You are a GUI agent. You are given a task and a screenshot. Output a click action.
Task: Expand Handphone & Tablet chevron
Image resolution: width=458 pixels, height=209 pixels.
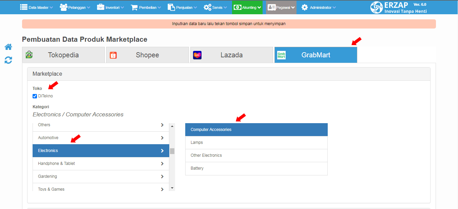(x=162, y=164)
